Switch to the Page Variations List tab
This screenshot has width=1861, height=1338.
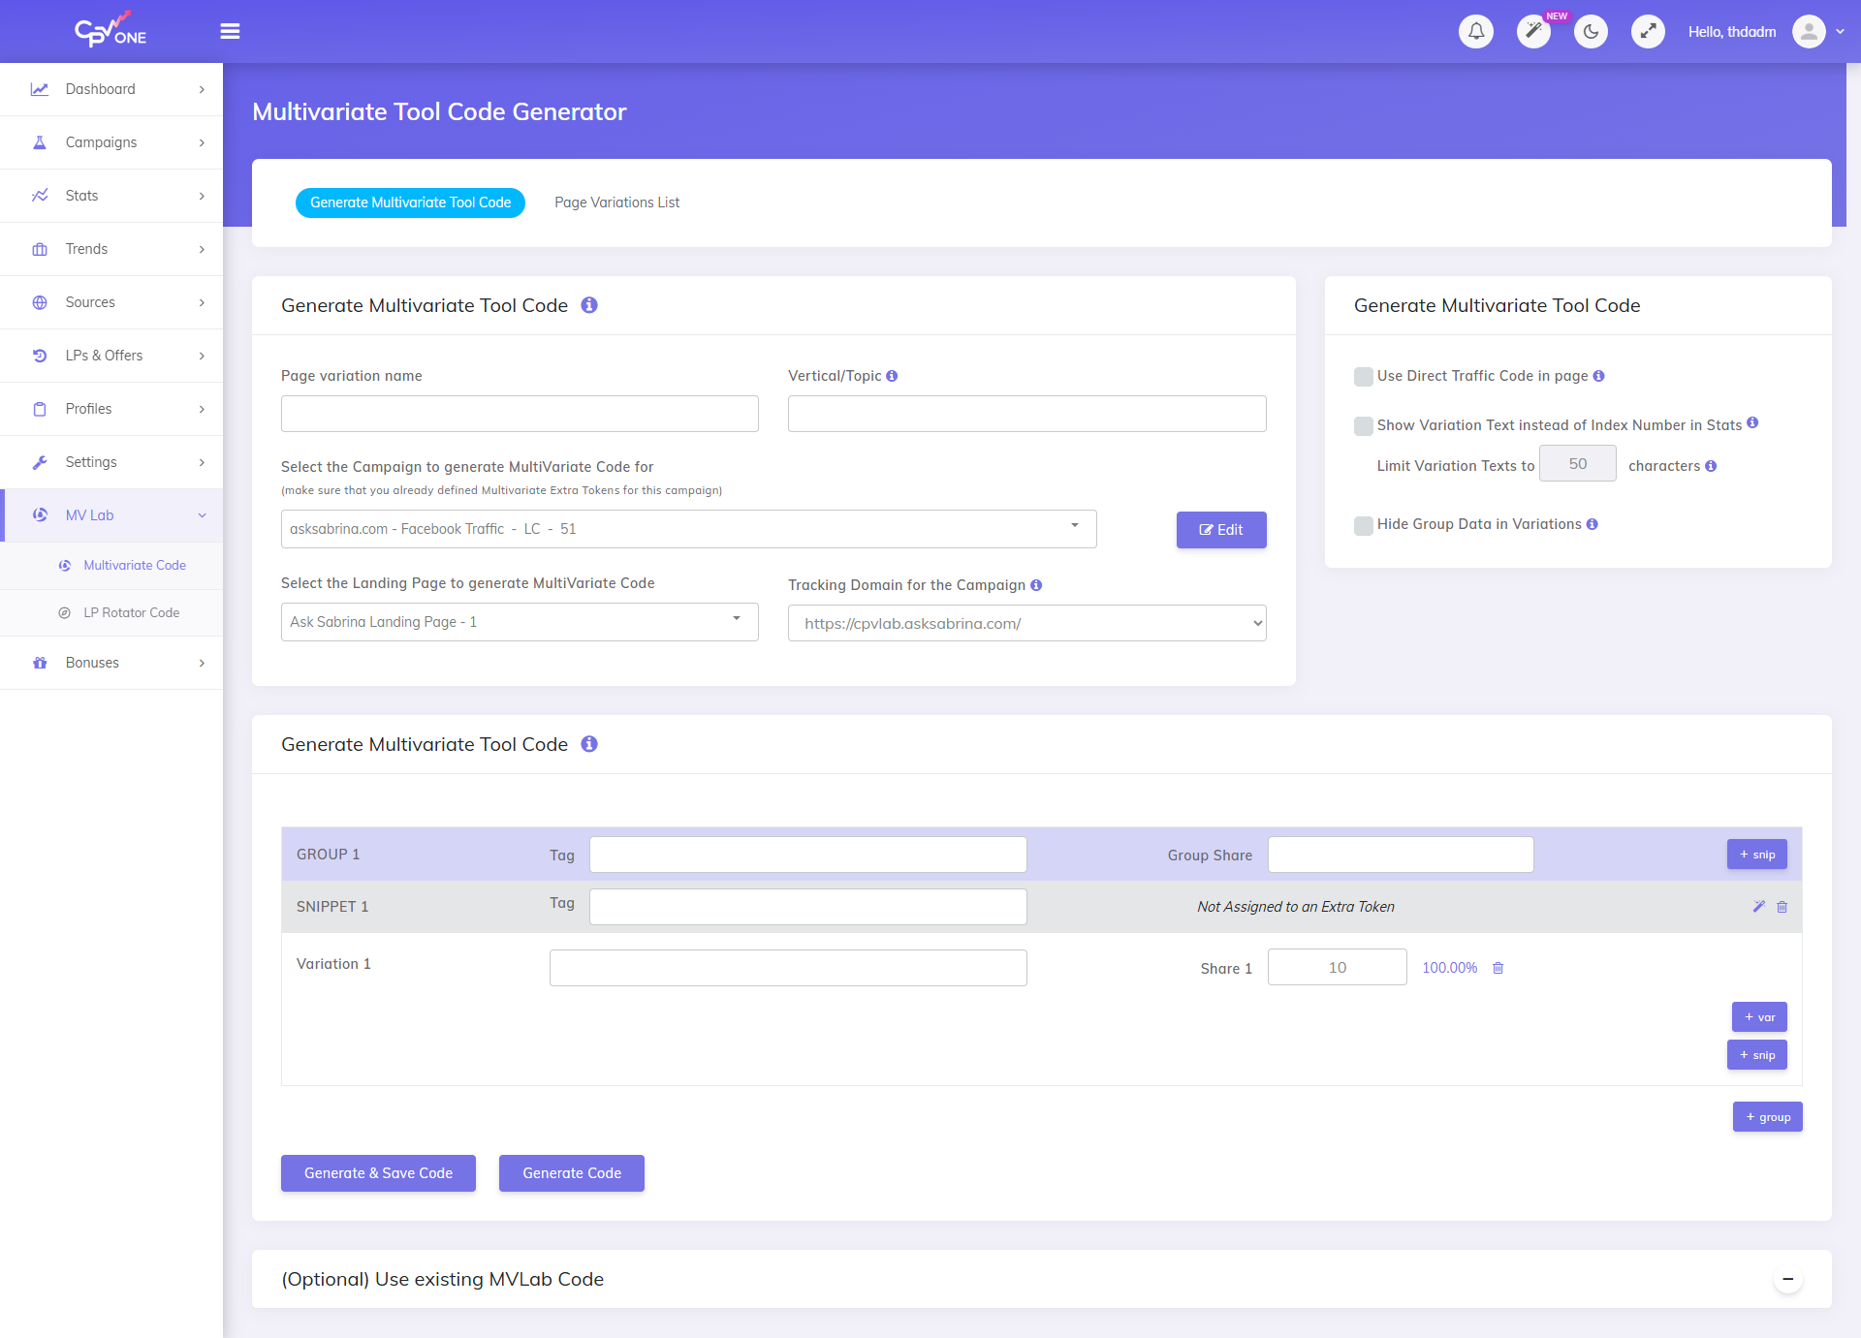[616, 202]
